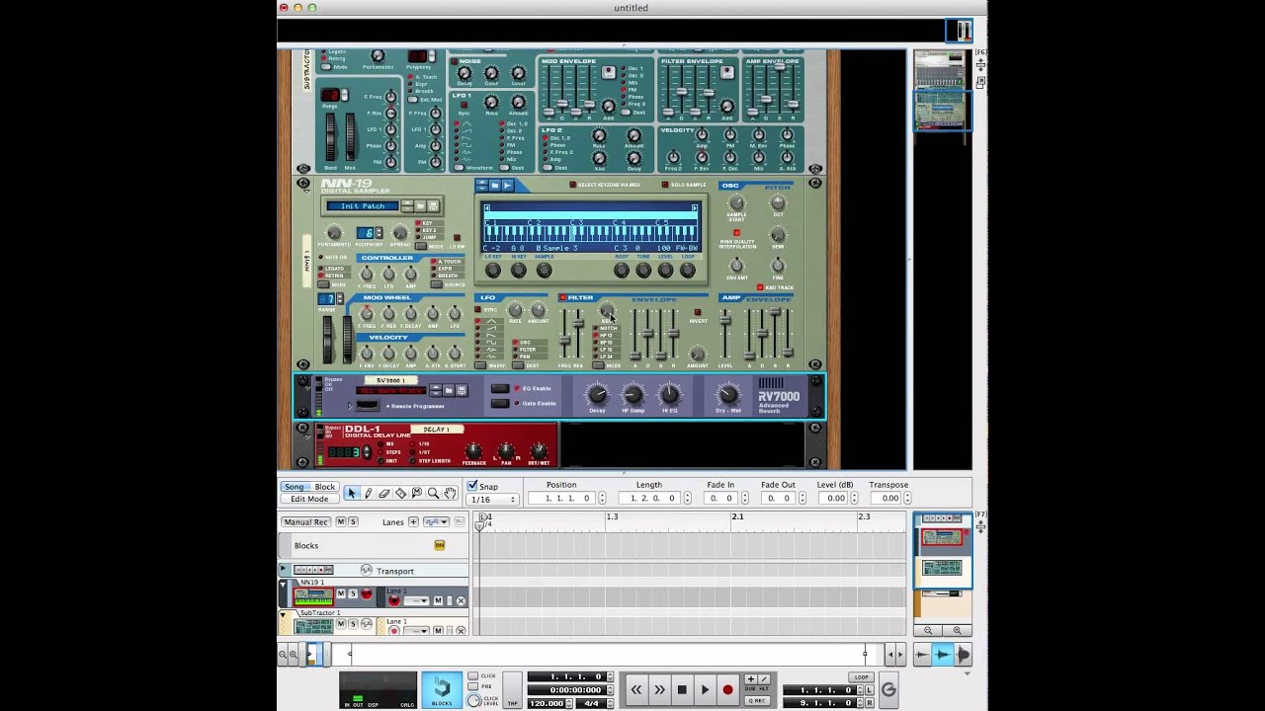The width and height of the screenshot is (1265, 711).
Task: Add a new lane with the plus button
Action: pyautogui.click(x=413, y=521)
